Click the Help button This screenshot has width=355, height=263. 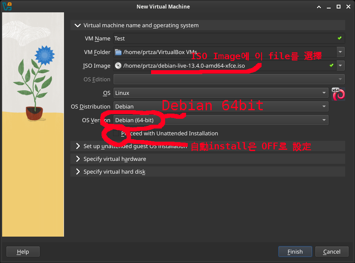23,252
